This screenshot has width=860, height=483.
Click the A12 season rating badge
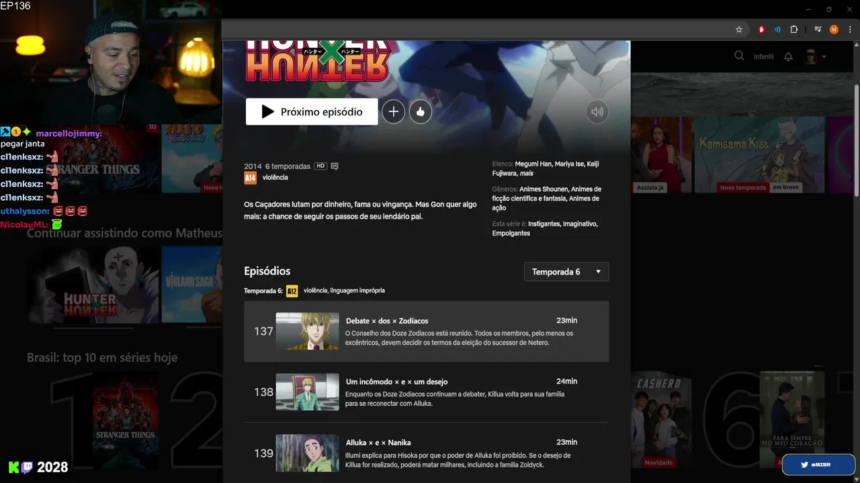pos(292,290)
